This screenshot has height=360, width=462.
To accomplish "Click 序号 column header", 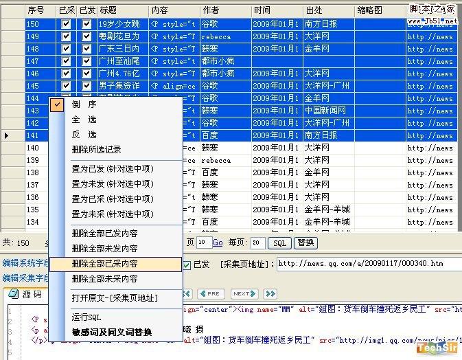I will 41,10.
